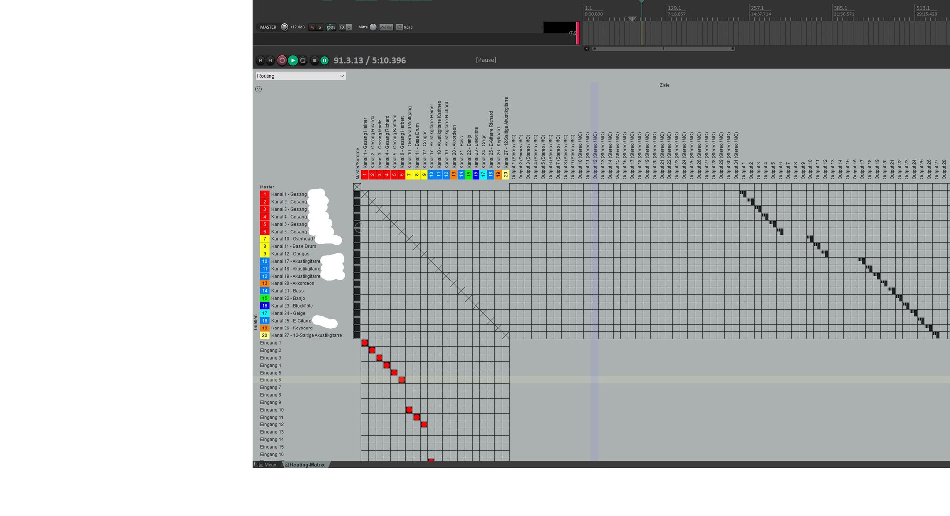Click the track 13 orange number swatch

pyautogui.click(x=265, y=283)
